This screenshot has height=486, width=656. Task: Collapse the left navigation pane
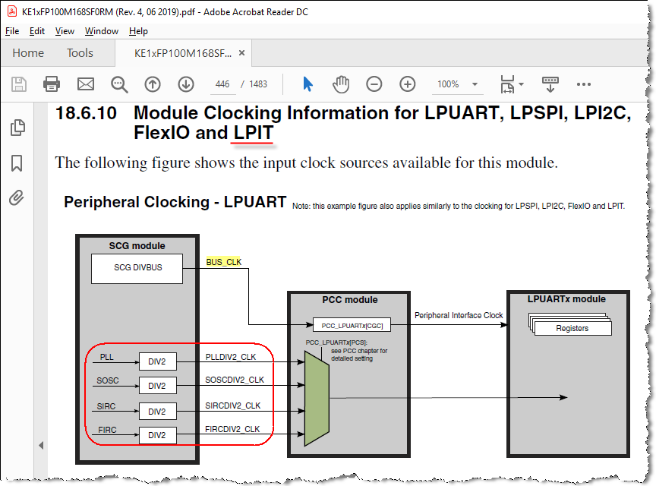(42, 444)
